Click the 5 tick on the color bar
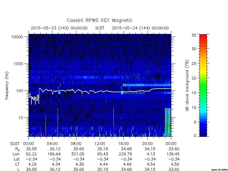228x171 pixels. click(x=195, y=122)
